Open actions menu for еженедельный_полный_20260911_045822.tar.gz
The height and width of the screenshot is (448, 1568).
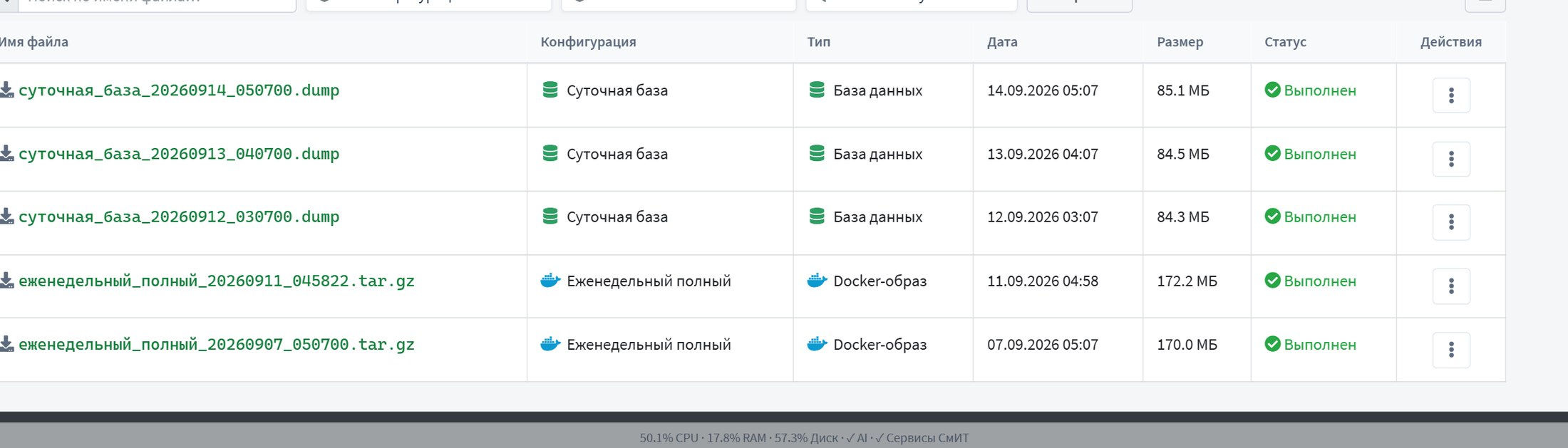tap(1451, 286)
